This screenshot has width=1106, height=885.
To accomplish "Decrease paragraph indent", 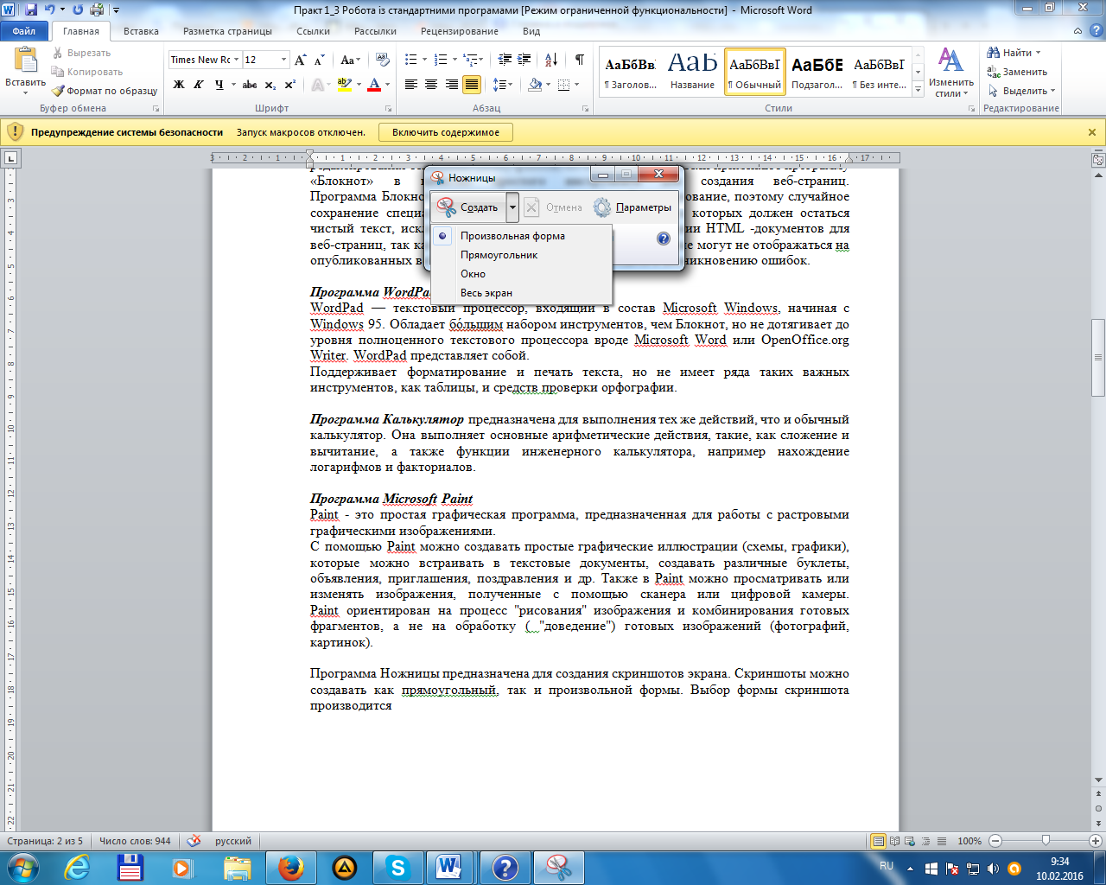I will (x=505, y=60).
